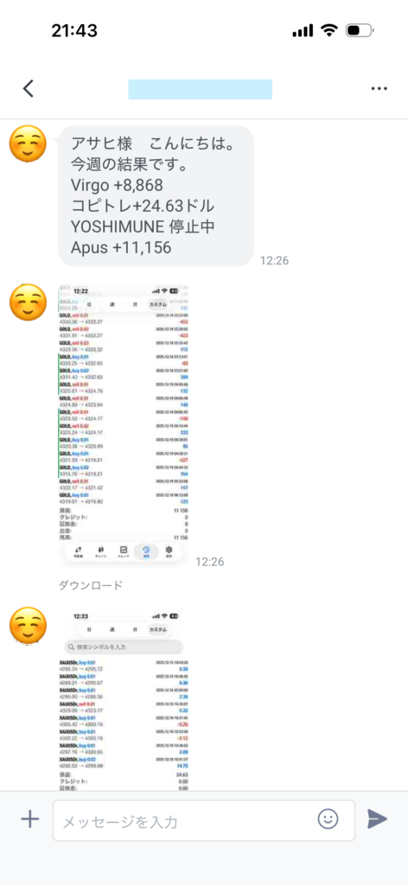Click the ダウンロード download link
Viewport: 408px width, 885px height.
[x=90, y=585]
